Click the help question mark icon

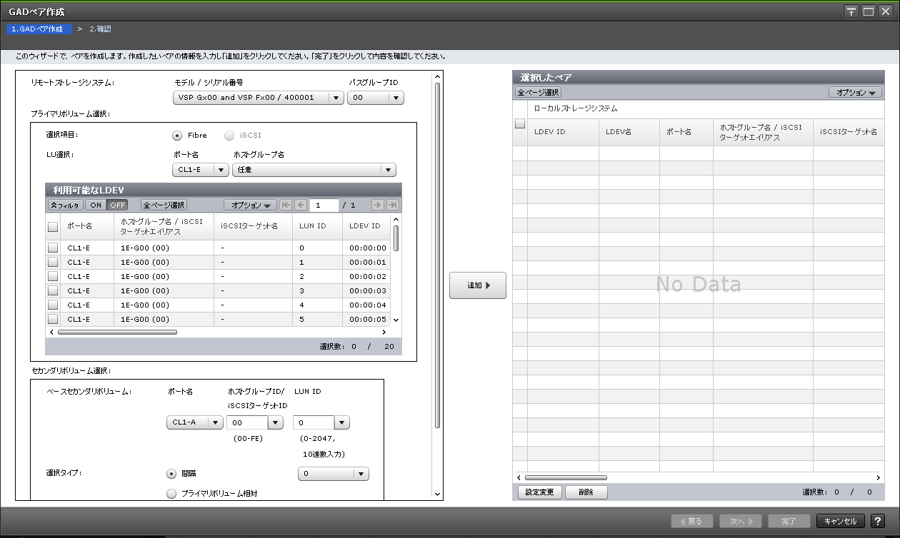(x=878, y=522)
